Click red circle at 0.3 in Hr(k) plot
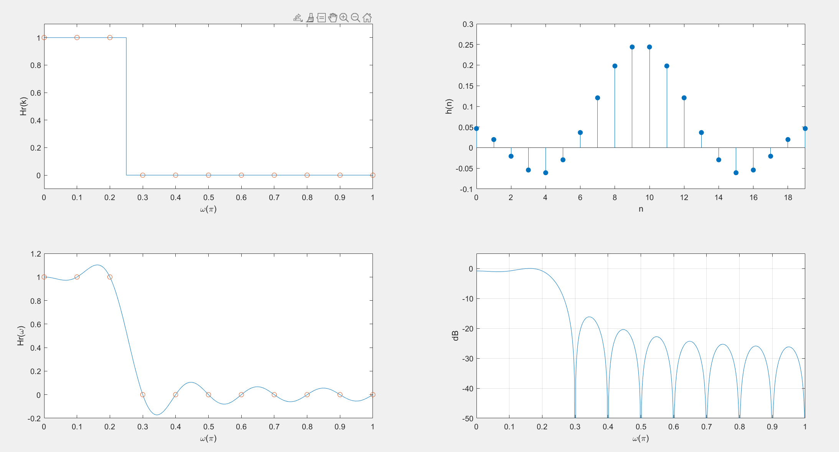Viewport: 839px width, 452px height. [143, 175]
